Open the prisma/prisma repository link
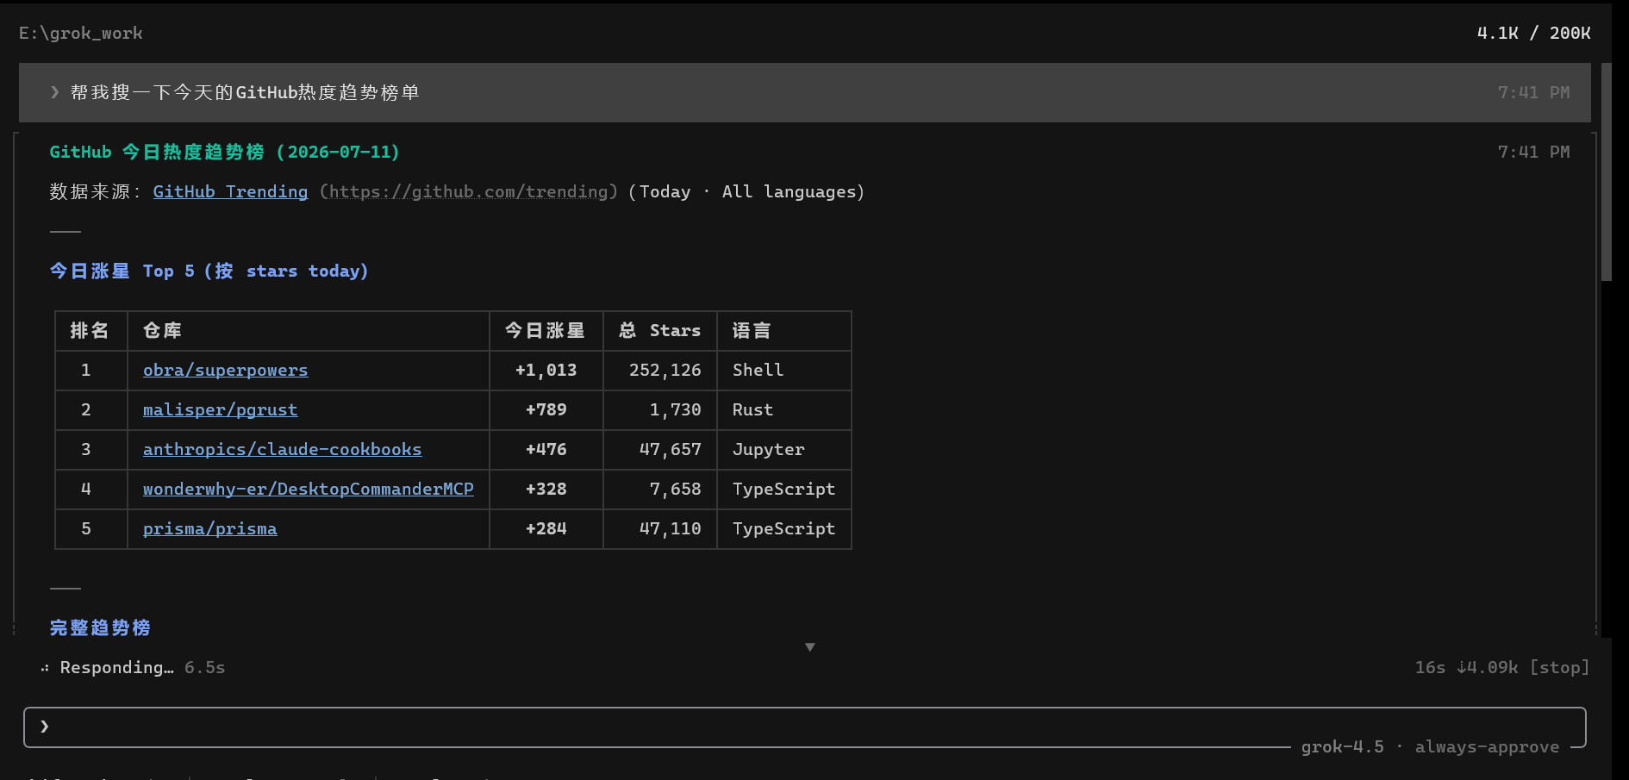 209,528
